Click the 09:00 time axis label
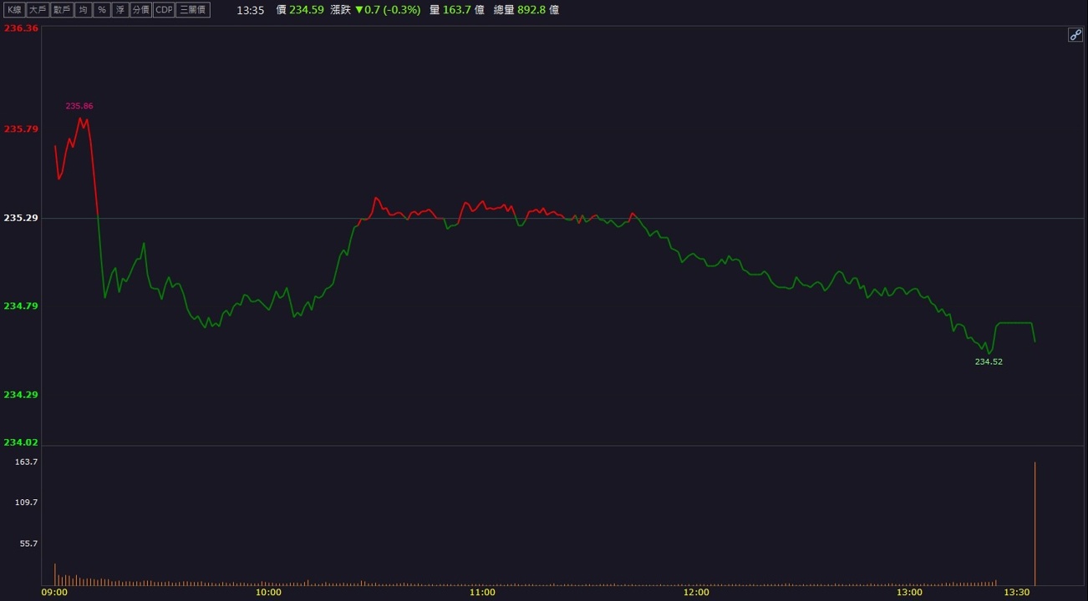 (x=54, y=593)
